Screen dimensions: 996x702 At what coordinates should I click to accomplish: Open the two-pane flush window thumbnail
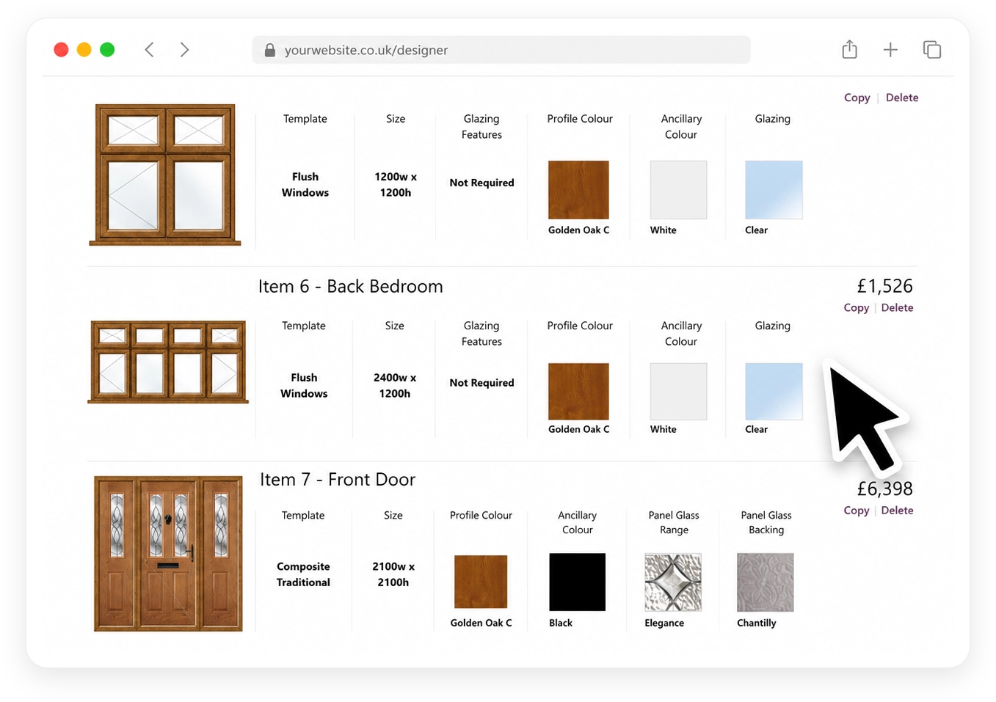165,175
